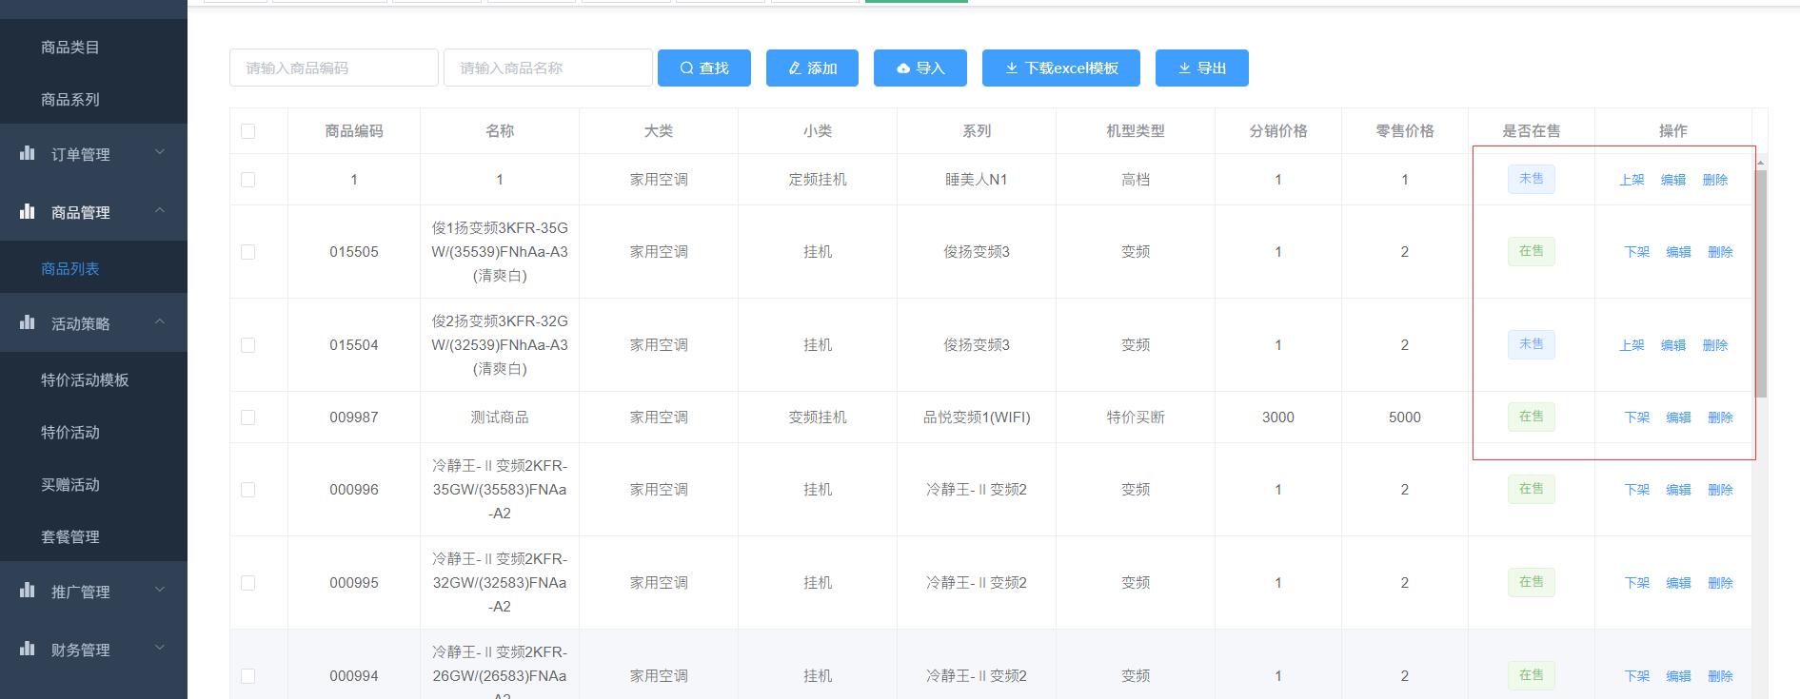This screenshot has width=1800, height=699.
Task: Click 下架 for product 000996
Action: tap(1636, 490)
